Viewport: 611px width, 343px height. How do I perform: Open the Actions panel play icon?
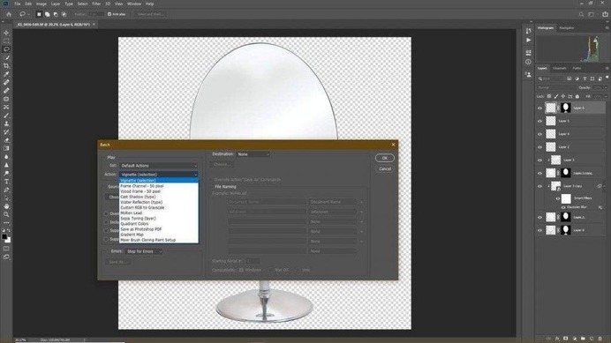point(528,40)
